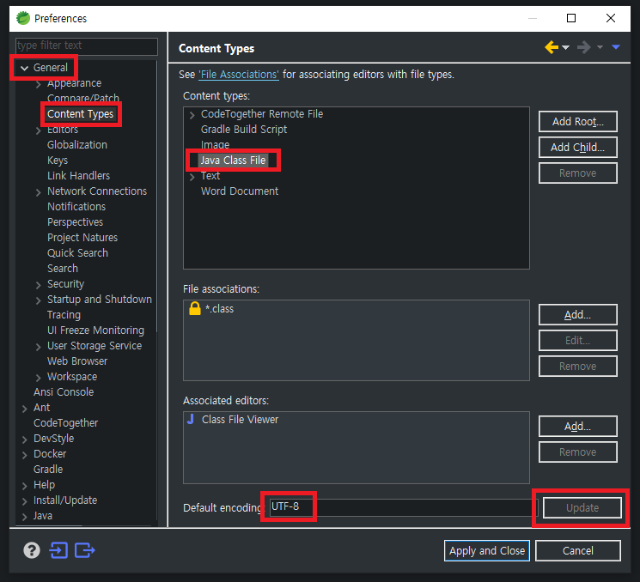Click the Add Root... button

(x=577, y=122)
